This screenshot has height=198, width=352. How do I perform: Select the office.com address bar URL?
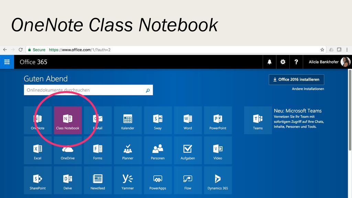(x=80, y=50)
